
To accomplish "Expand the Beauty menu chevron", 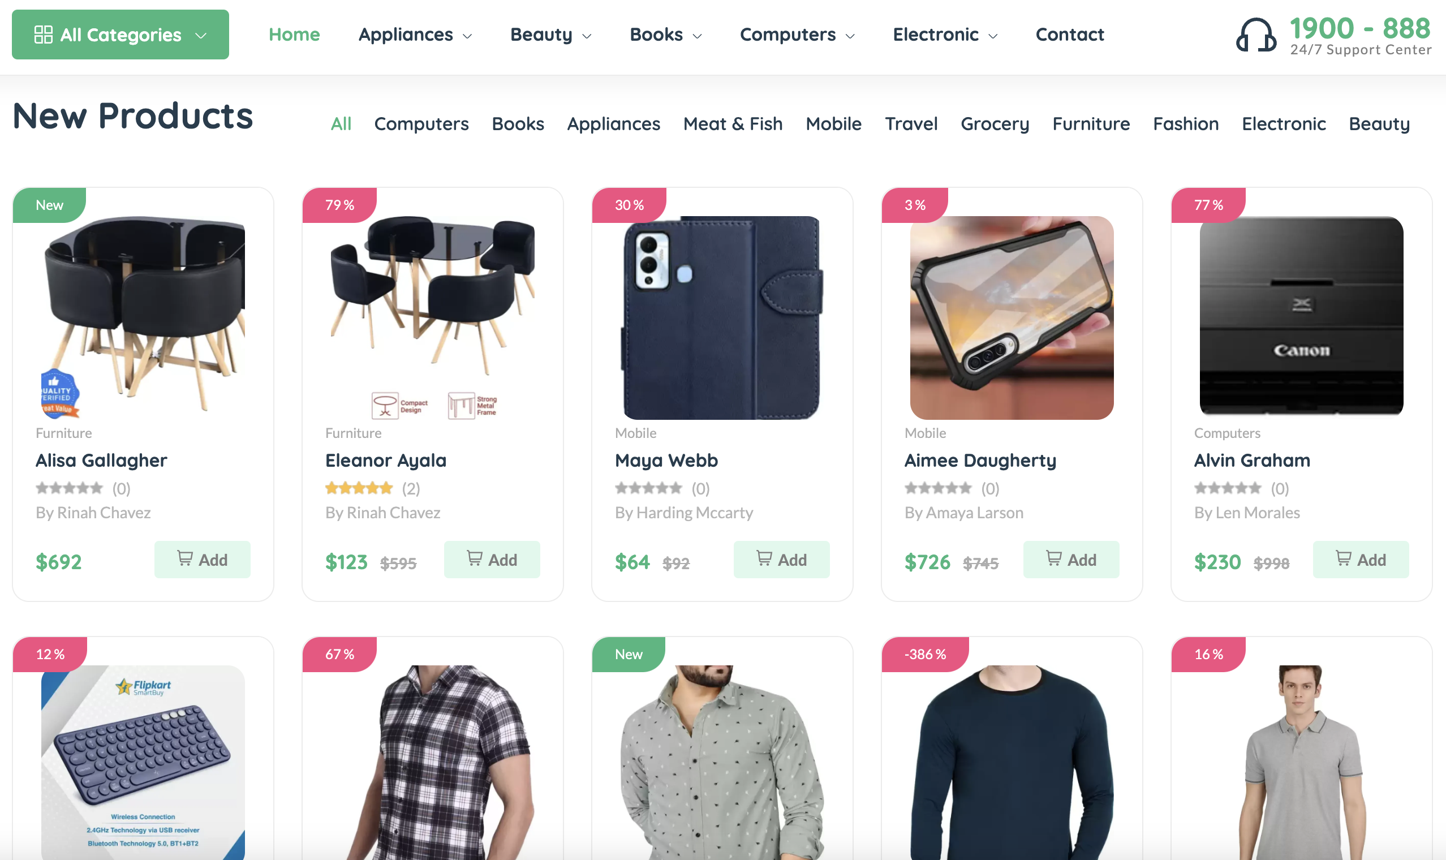I will coord(587,36).
